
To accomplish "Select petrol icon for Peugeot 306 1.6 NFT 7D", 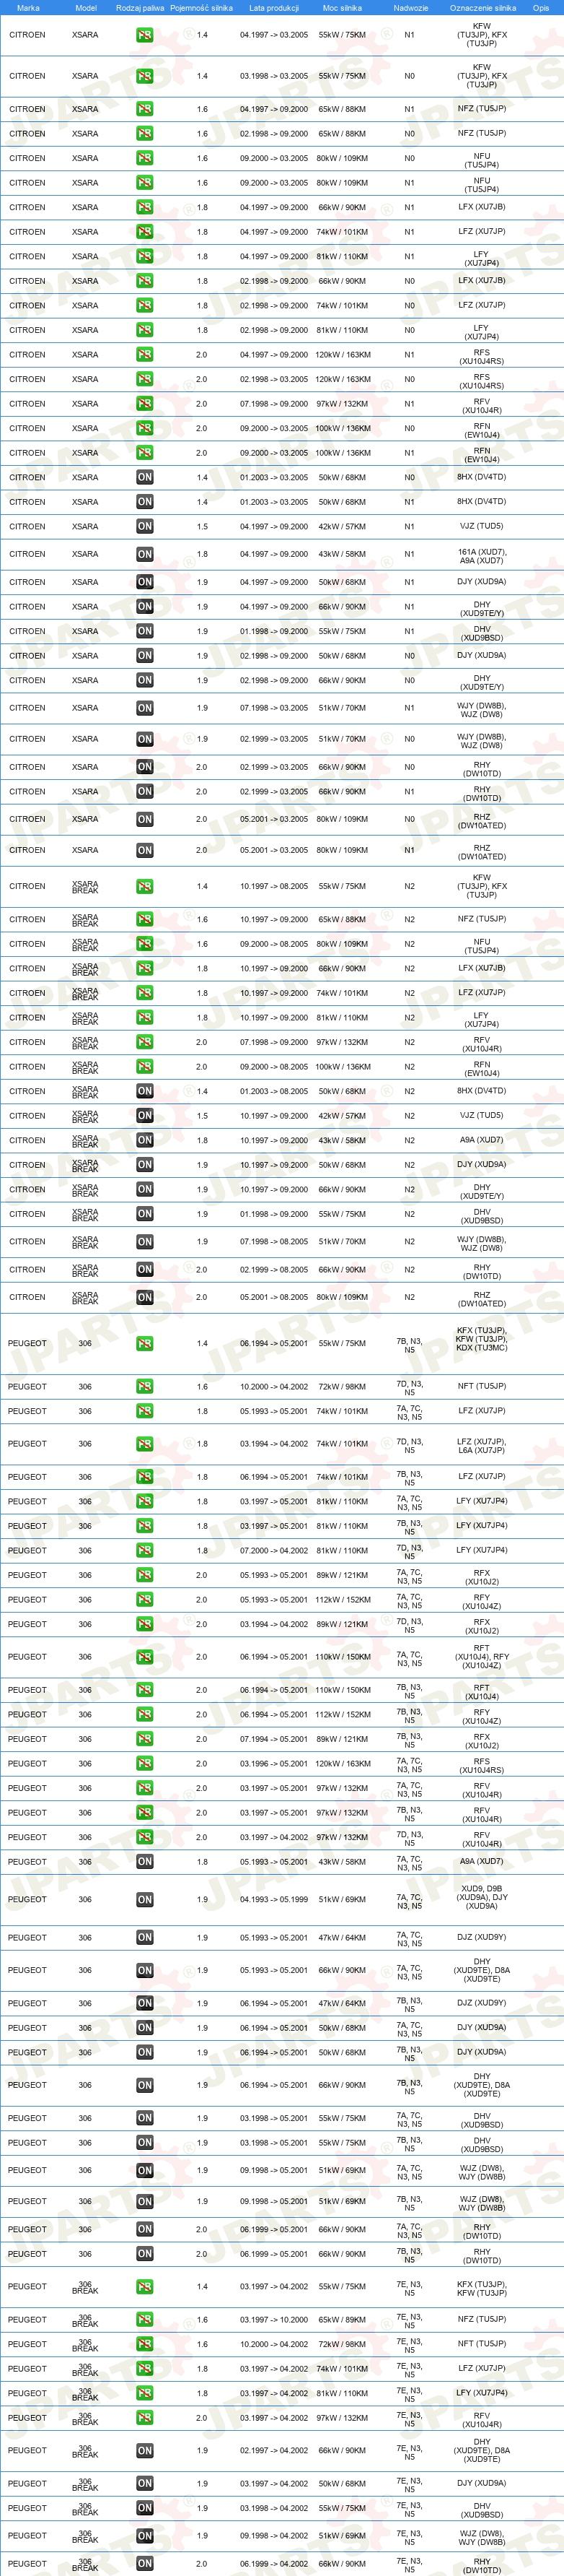I will point(145,1387).
